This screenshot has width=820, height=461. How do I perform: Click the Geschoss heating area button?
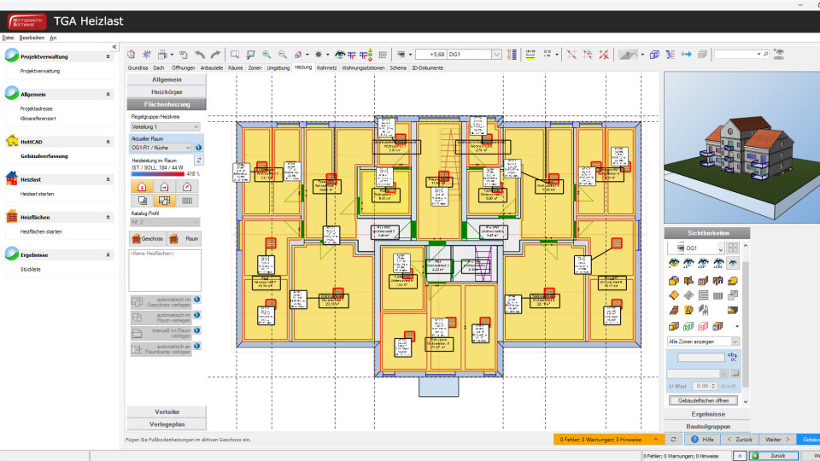coord(146,239)
